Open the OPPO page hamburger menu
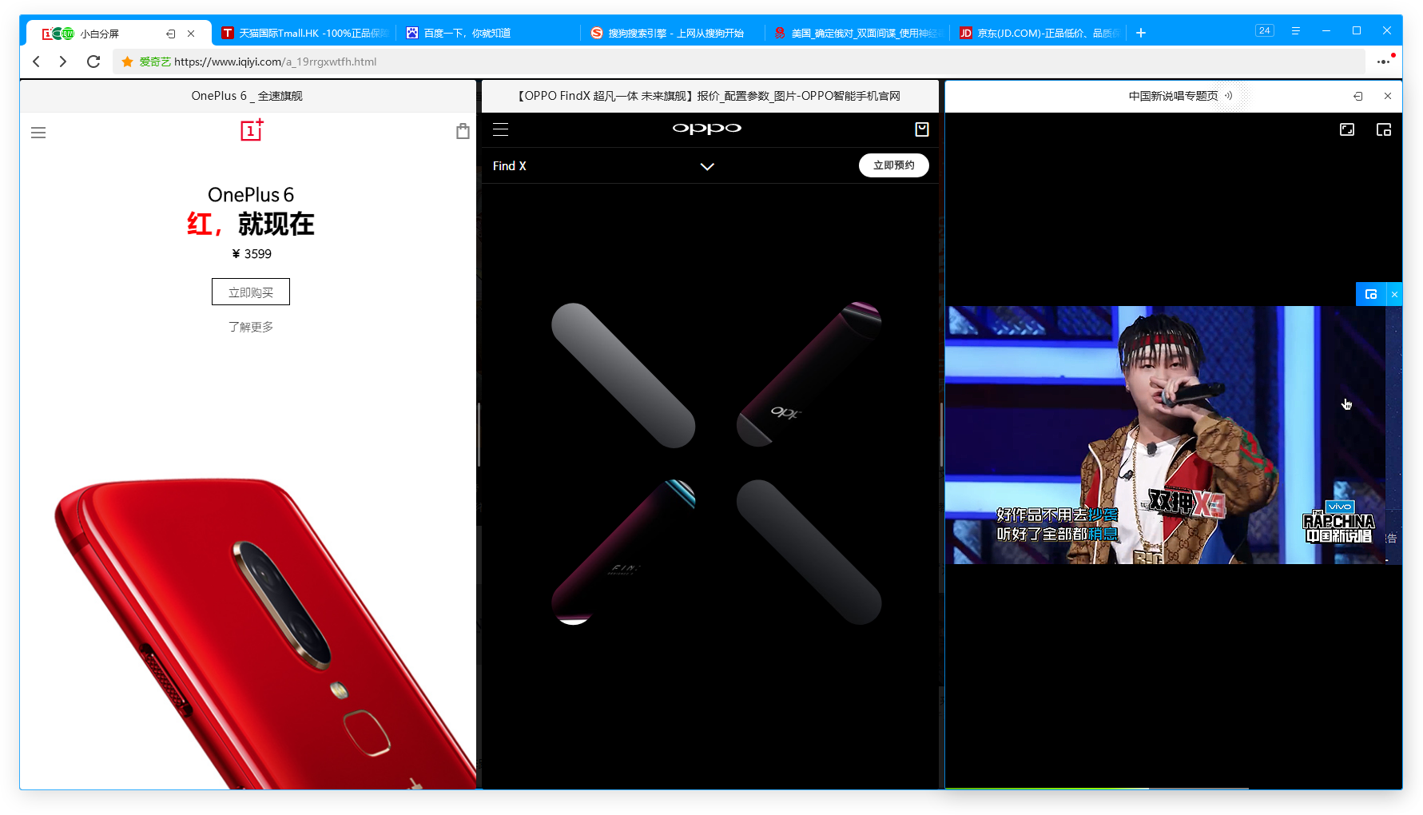 501,129
